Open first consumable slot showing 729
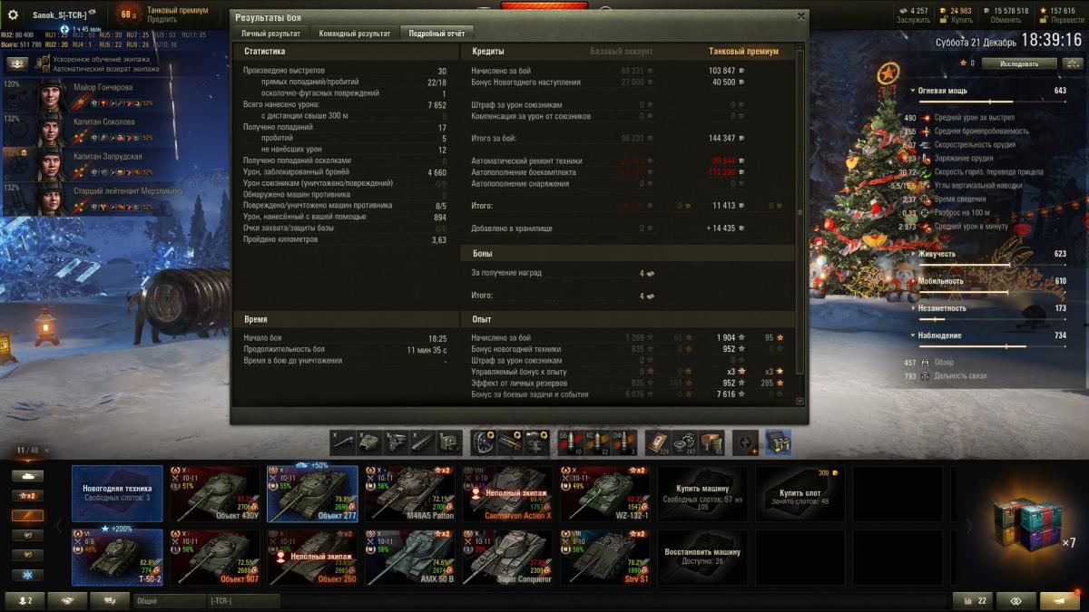Viewport: 1089px width, 612px height. pos(658,442)
